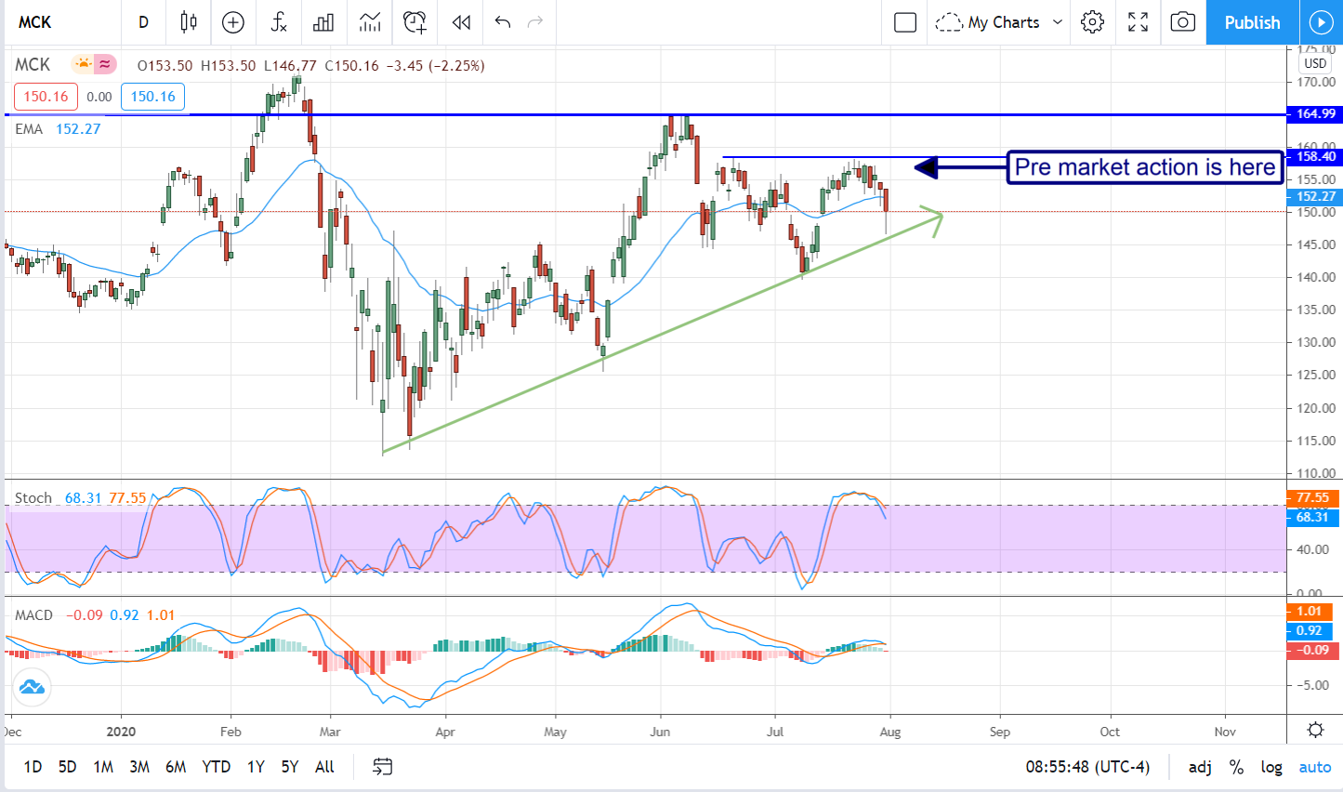
Task: Click the TradingView logo on the chart
Action: point(32,687)
